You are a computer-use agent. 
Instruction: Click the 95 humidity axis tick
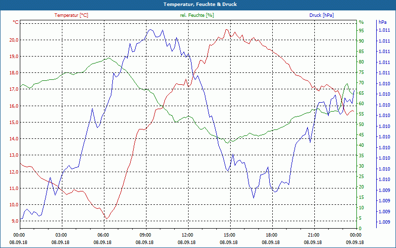tap(361, 31)
